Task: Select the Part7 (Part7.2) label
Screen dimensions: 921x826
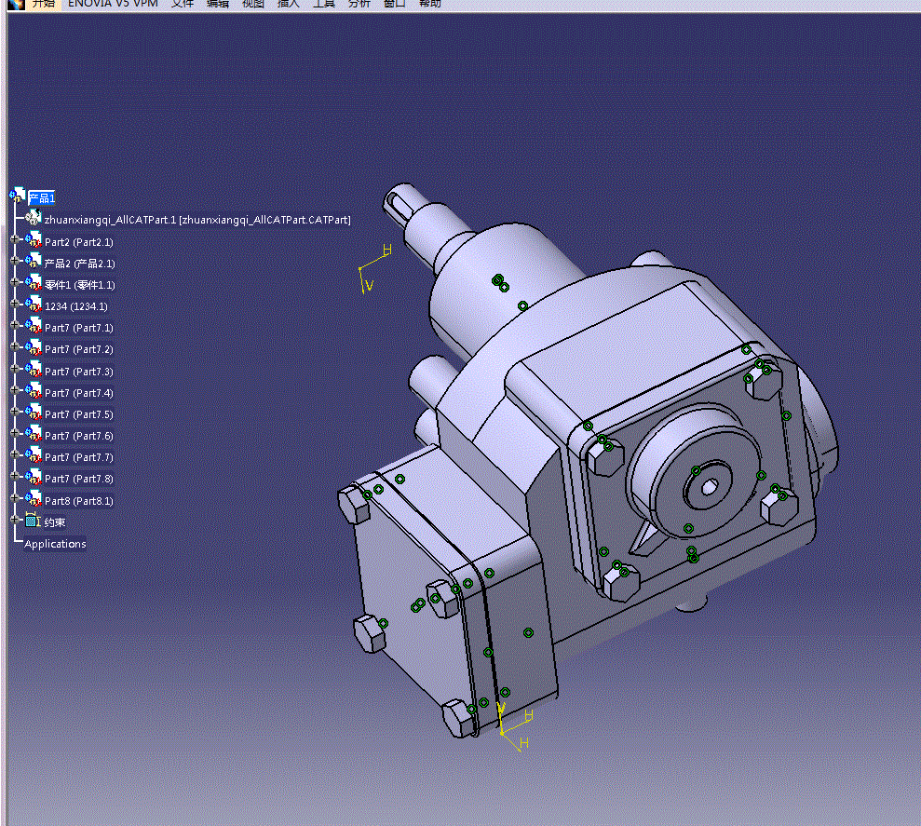Action: 79,349
